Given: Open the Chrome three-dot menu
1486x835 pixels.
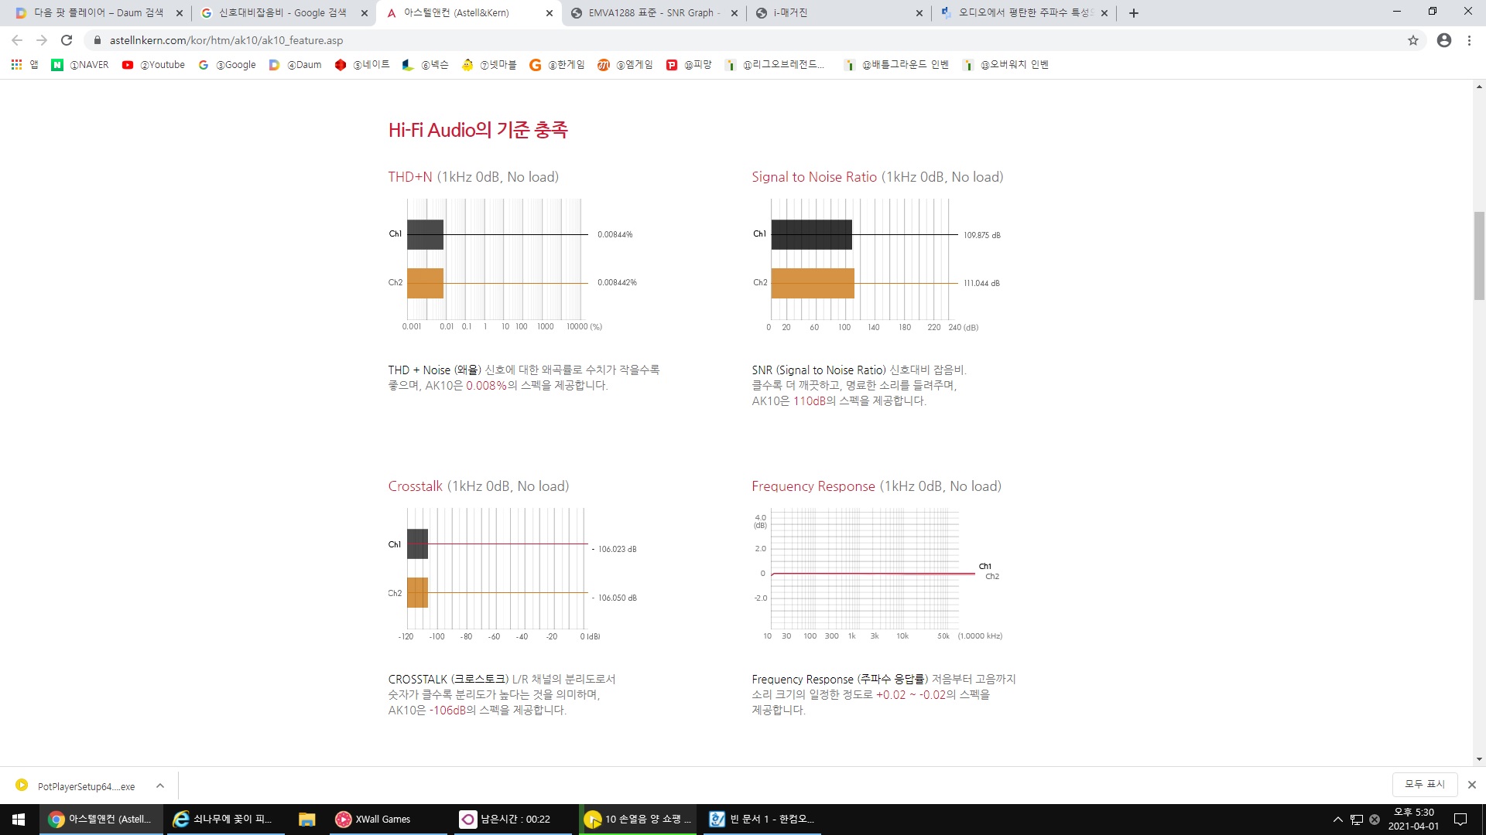Looking at the screenshot, I should pos(1469,40).
